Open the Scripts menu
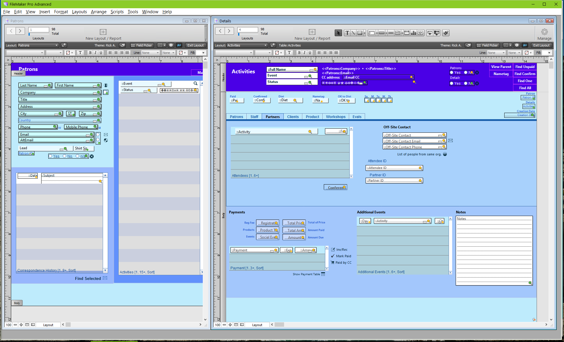The width and height of the screenshot is (564, 342). point(117,12)
